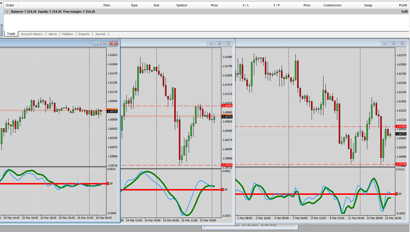Click the 1.60980 red price label in middle chart

227,106
